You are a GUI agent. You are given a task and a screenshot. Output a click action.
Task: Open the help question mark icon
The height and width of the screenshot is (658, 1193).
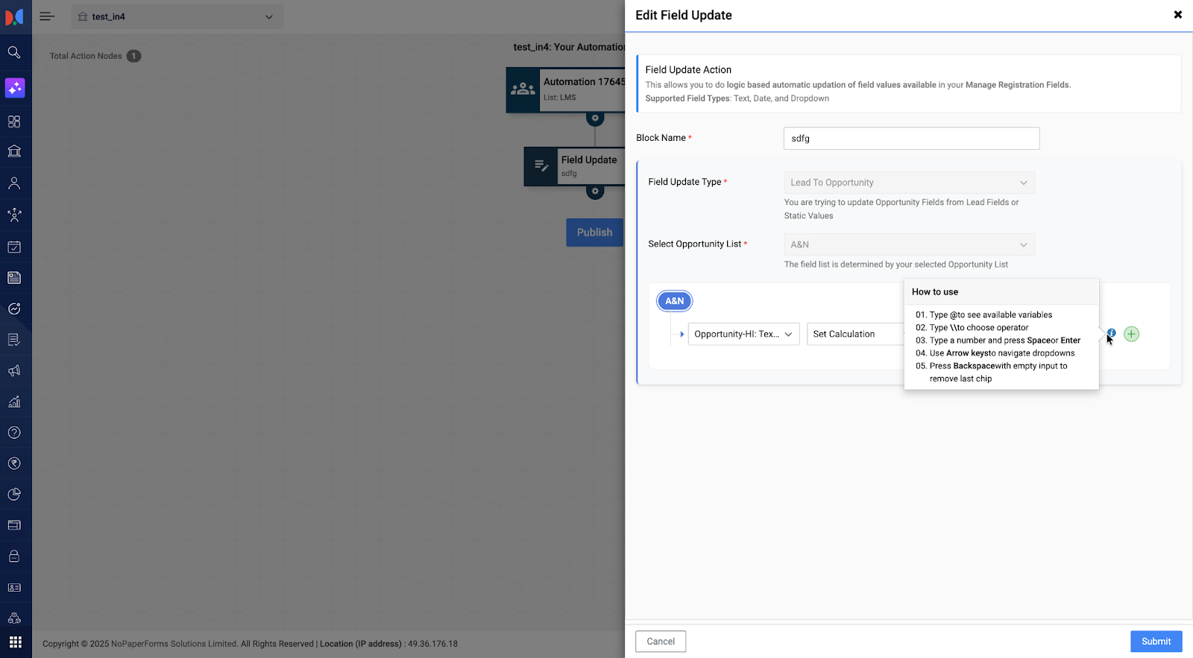pyautogui.click(x=14, y=432)
